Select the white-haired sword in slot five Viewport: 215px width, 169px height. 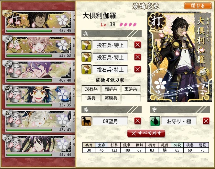click(x=39, y=121)
